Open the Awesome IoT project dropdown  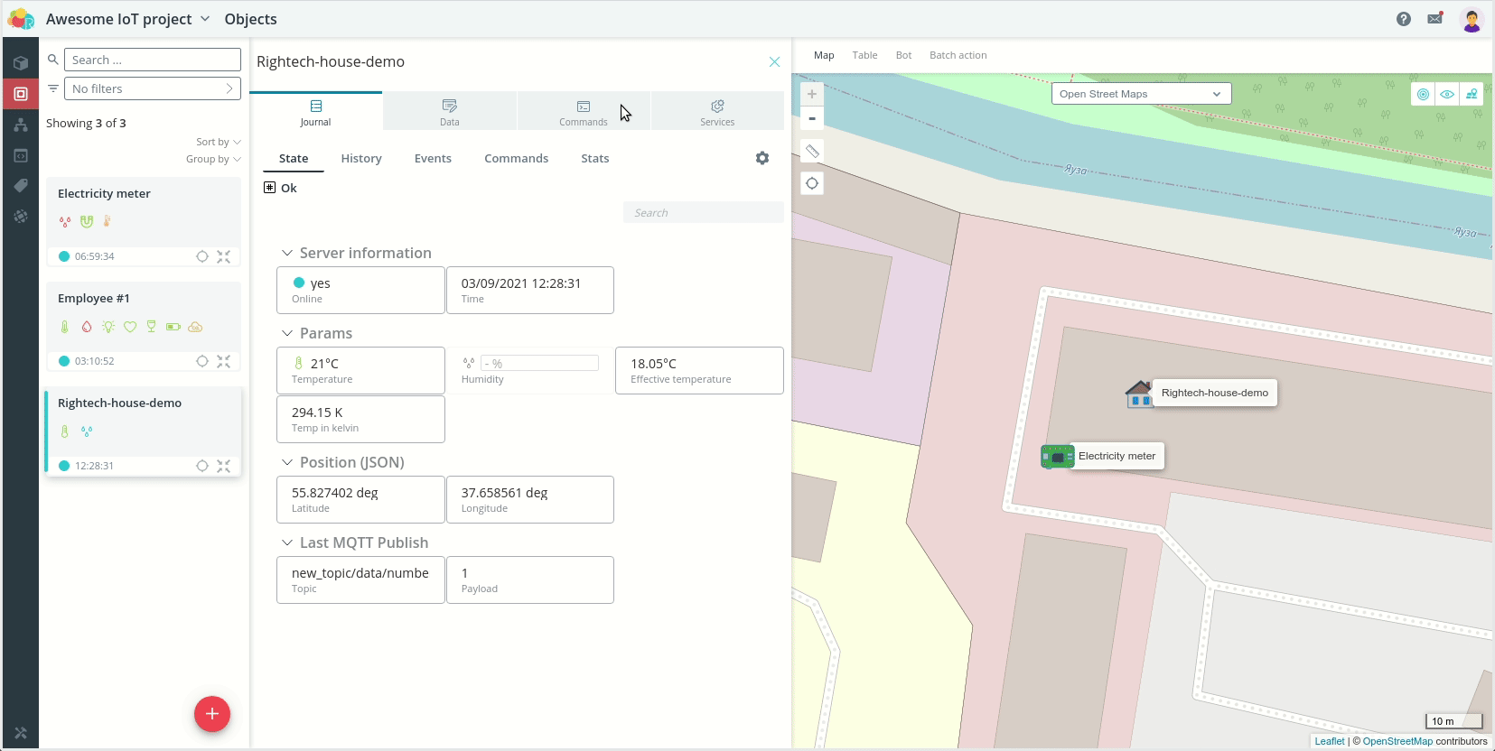point(127,19)
